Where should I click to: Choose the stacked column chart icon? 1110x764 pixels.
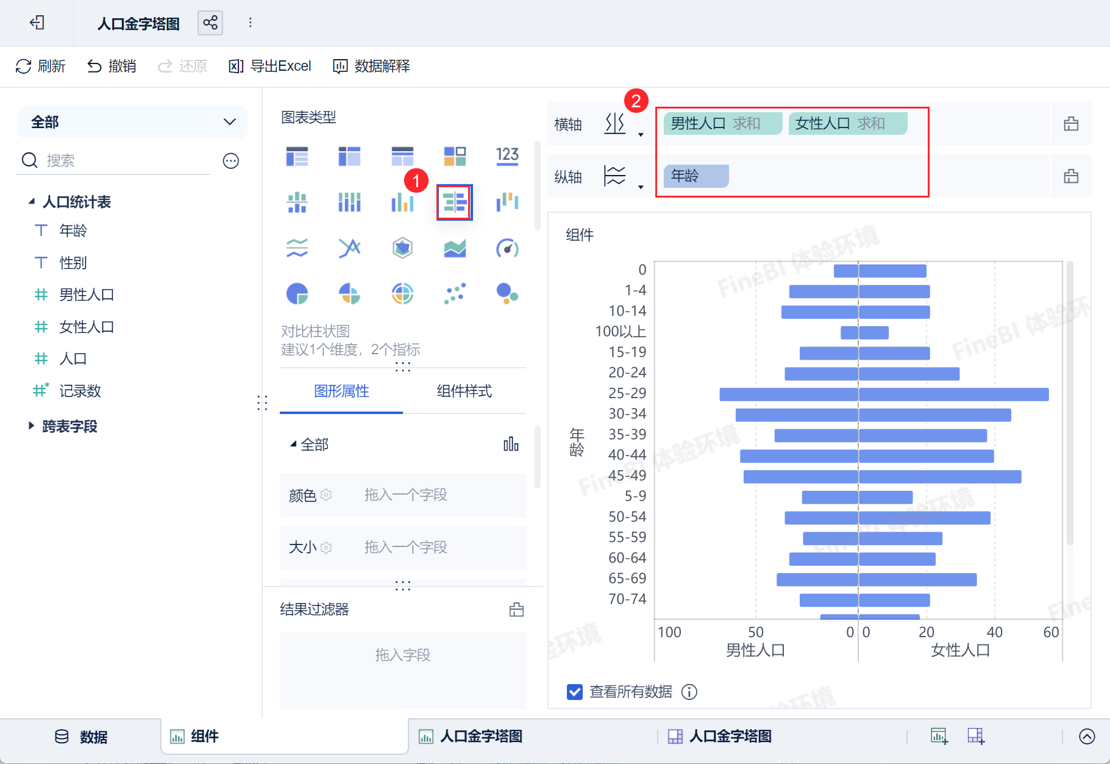click(x=297, y=202)
